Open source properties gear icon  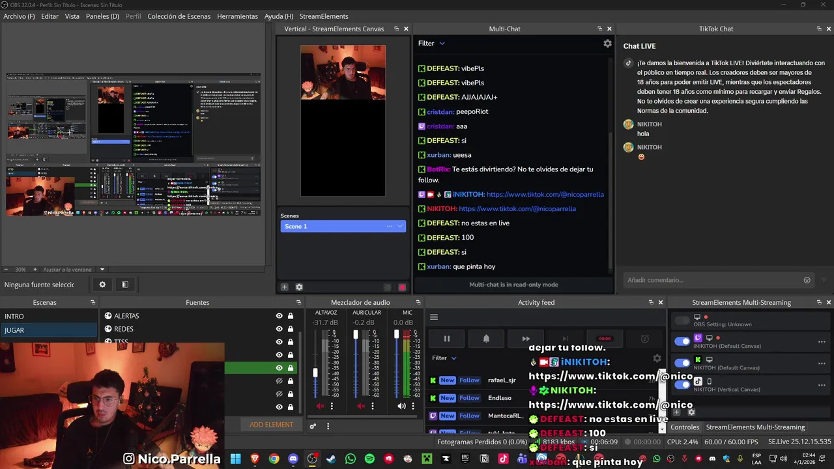click(102, 285)
